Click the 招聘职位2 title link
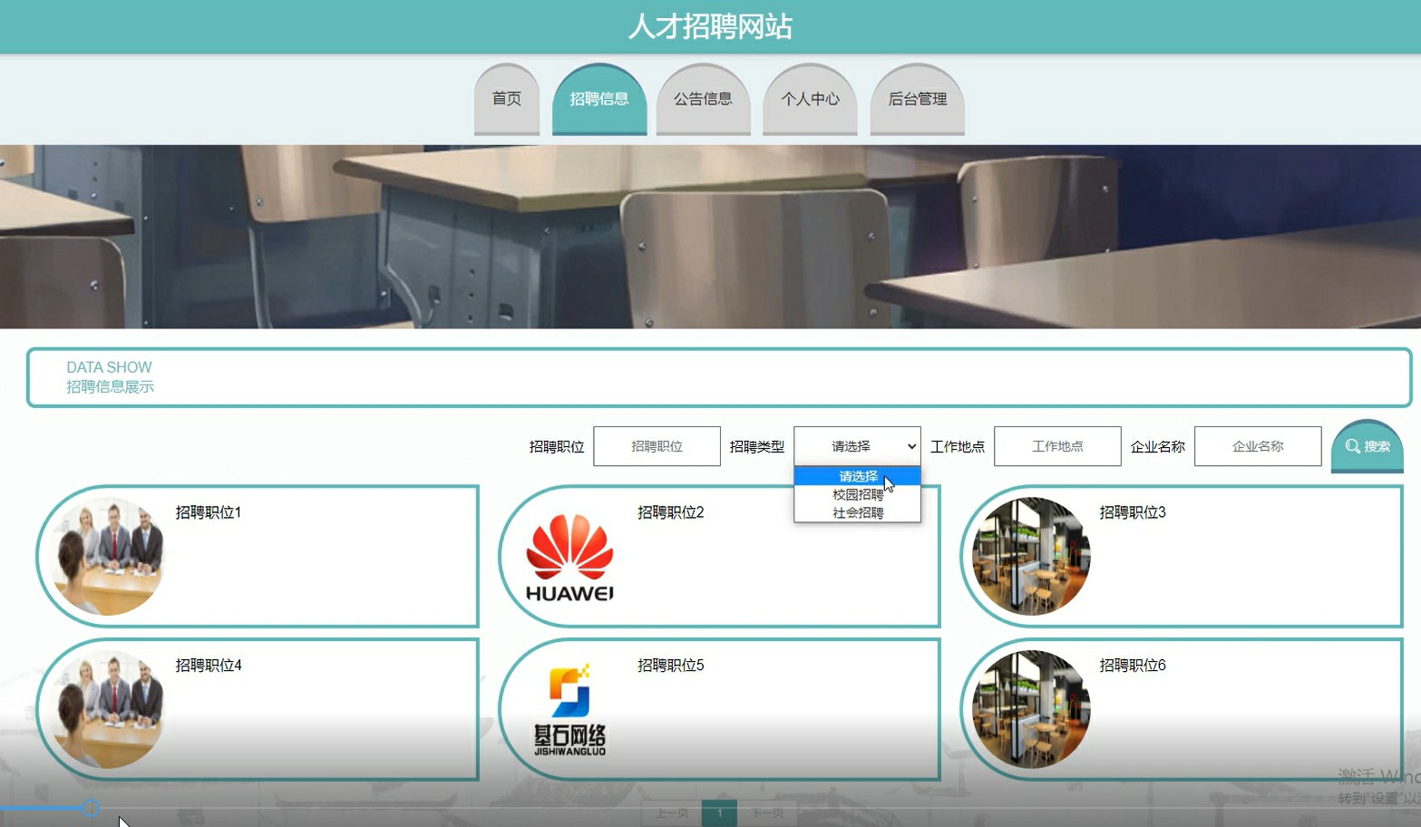Screen dimensions: 1421x827 pos(670,512)
